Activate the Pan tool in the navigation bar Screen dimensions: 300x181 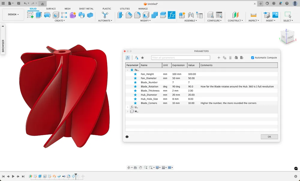141,168
